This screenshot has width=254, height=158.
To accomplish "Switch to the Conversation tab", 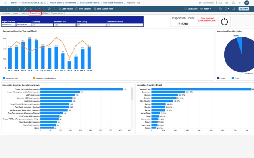I will pos(57,13).
